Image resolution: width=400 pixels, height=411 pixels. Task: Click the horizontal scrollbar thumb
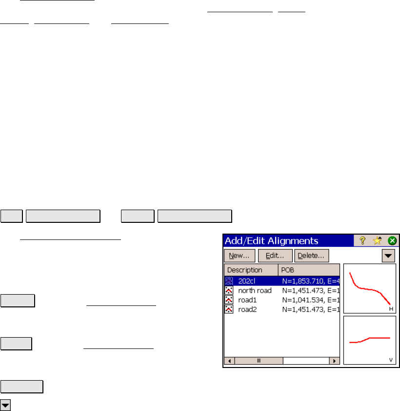pos(259,361)
